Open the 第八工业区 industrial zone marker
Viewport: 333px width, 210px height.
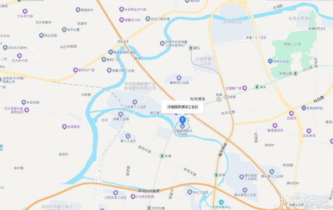128,136
